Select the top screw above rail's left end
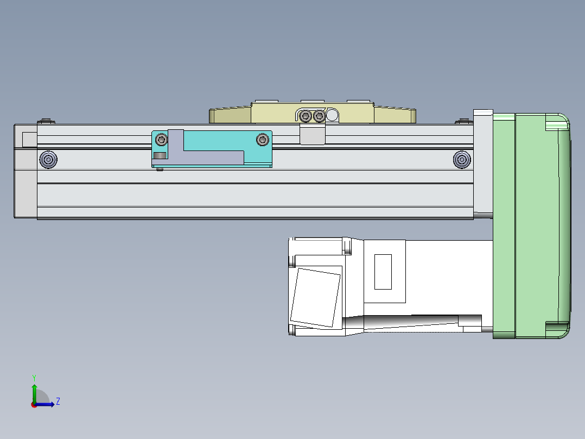585x439 pixels. point(46,121)
